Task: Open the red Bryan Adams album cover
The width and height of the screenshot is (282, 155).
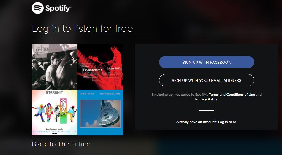Action: pyautogui.click(x=100, y=67)
